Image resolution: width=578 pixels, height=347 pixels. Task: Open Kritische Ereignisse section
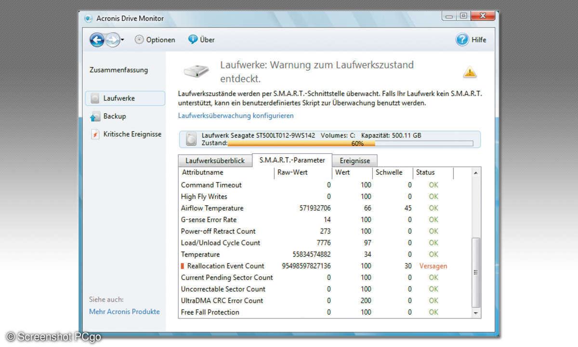click(132, 134)
